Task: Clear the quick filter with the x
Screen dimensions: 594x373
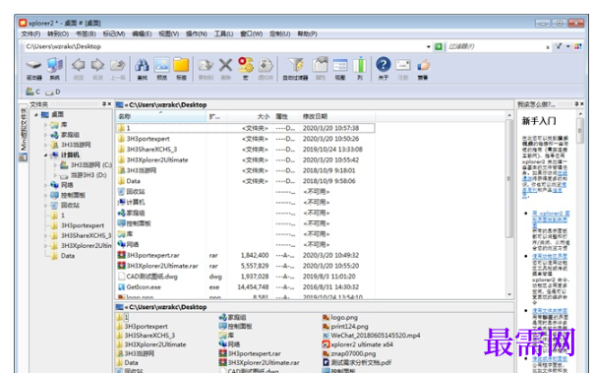Action: pos(548,47)
